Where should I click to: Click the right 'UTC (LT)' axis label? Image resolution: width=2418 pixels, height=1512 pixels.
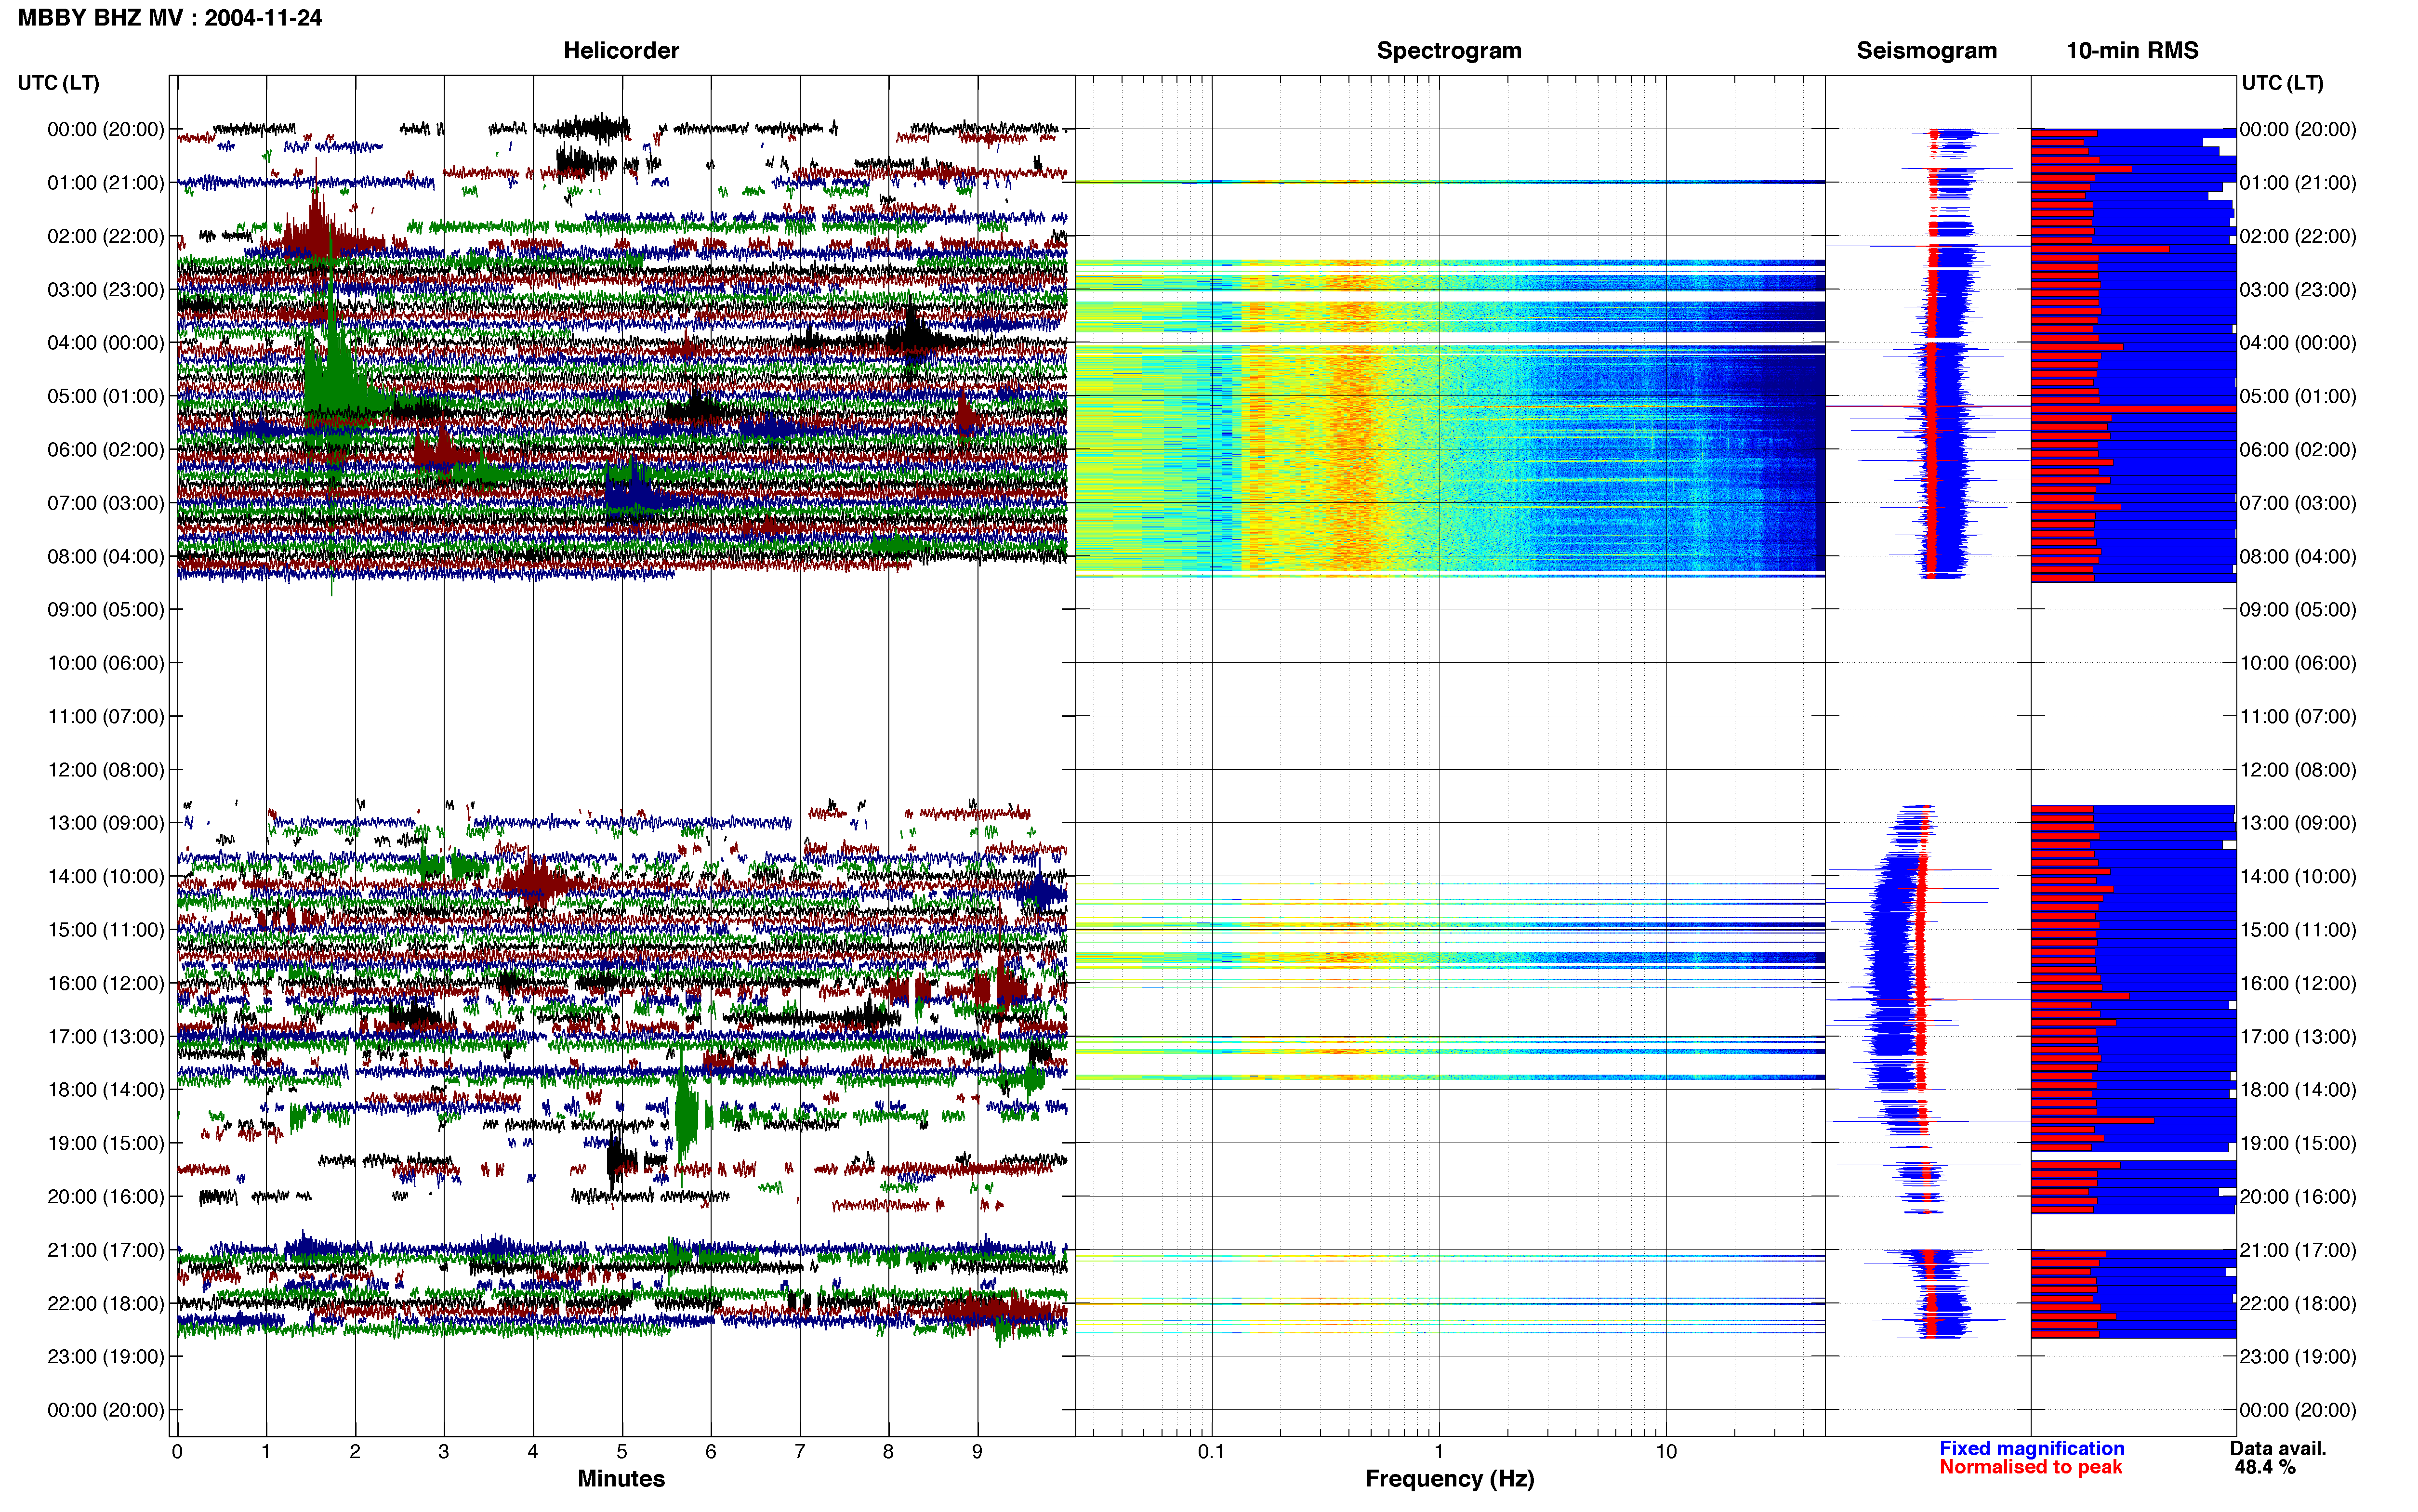click(x=2282, y=83)
